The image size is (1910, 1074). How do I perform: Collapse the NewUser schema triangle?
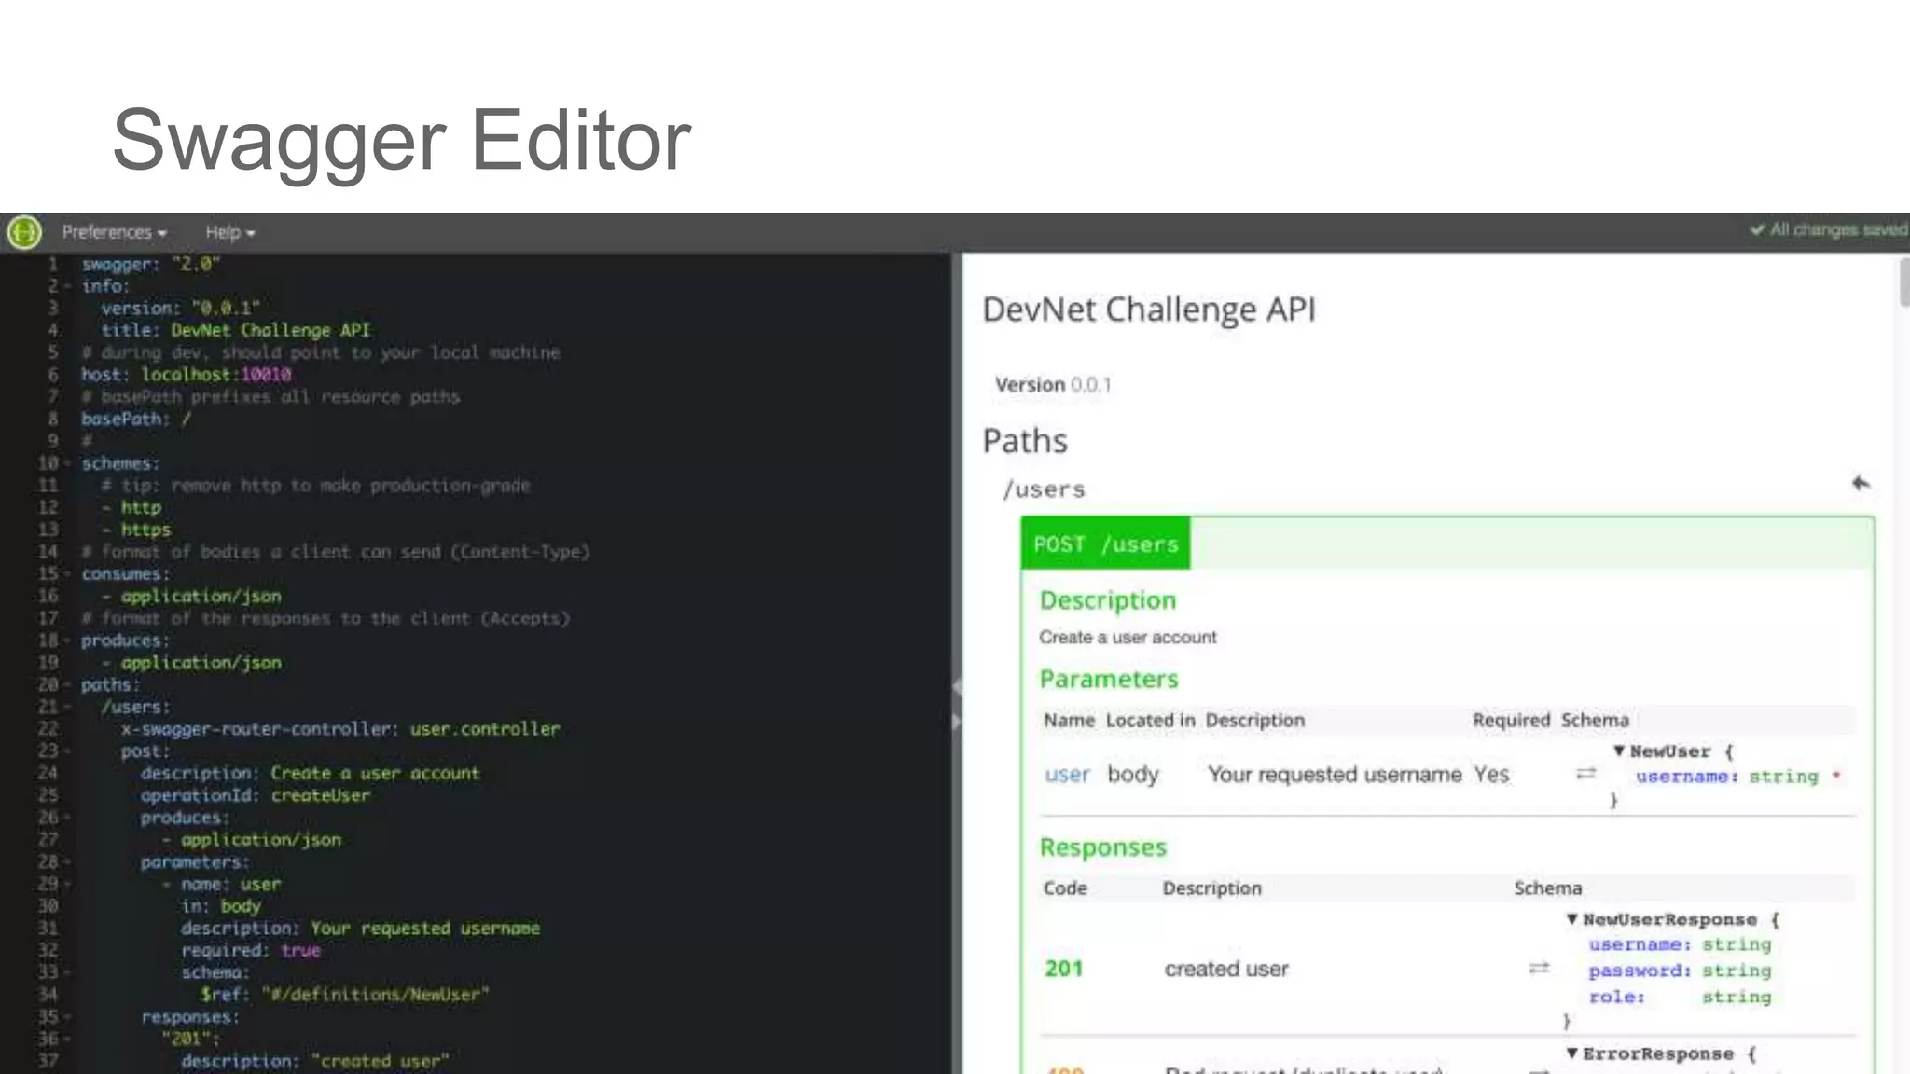tap(1620, 751)
